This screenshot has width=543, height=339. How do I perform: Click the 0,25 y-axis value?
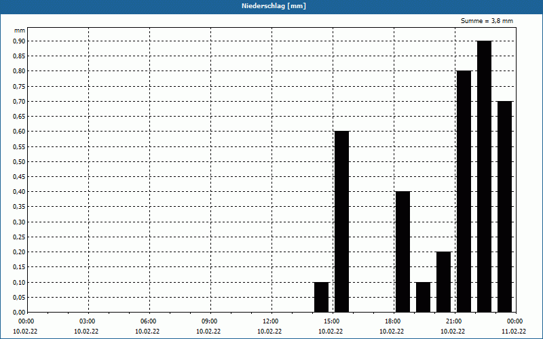[x=19, y=237]
